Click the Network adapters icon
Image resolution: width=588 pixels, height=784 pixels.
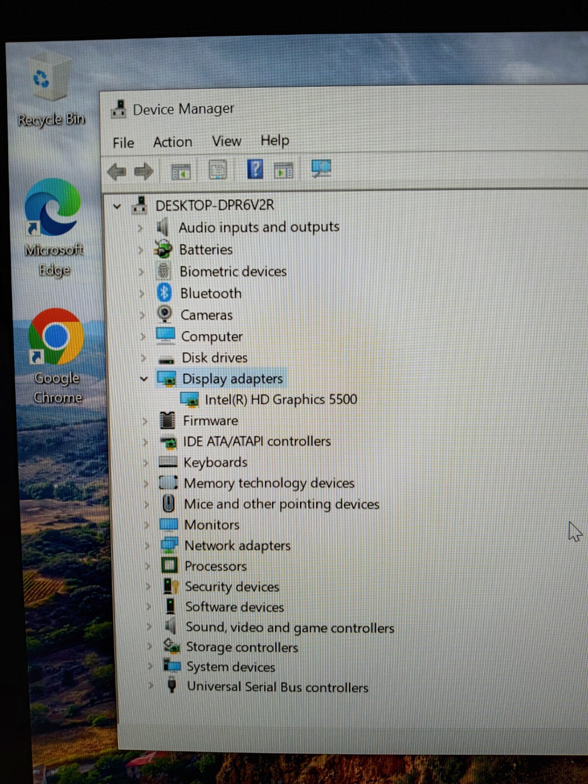pos(169,545)
